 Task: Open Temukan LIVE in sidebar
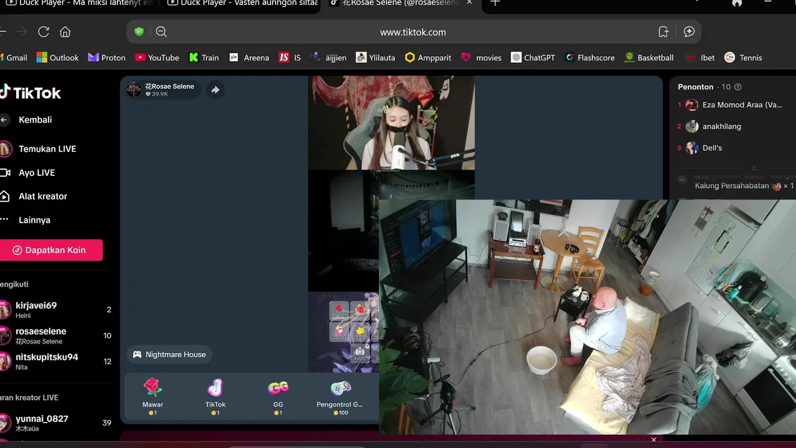pyautogui.click(x=38, y=149)
